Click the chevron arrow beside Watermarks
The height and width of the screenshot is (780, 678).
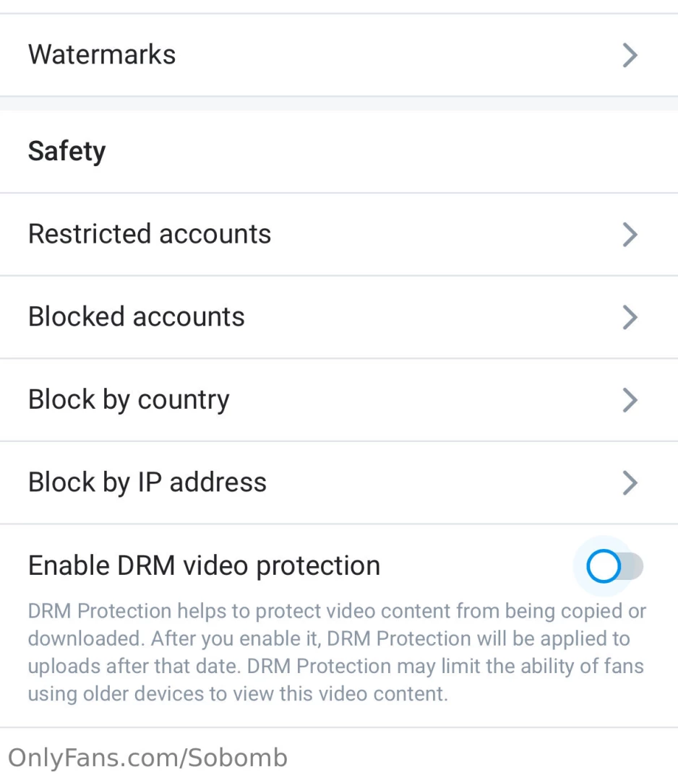[x=630, y=55]
